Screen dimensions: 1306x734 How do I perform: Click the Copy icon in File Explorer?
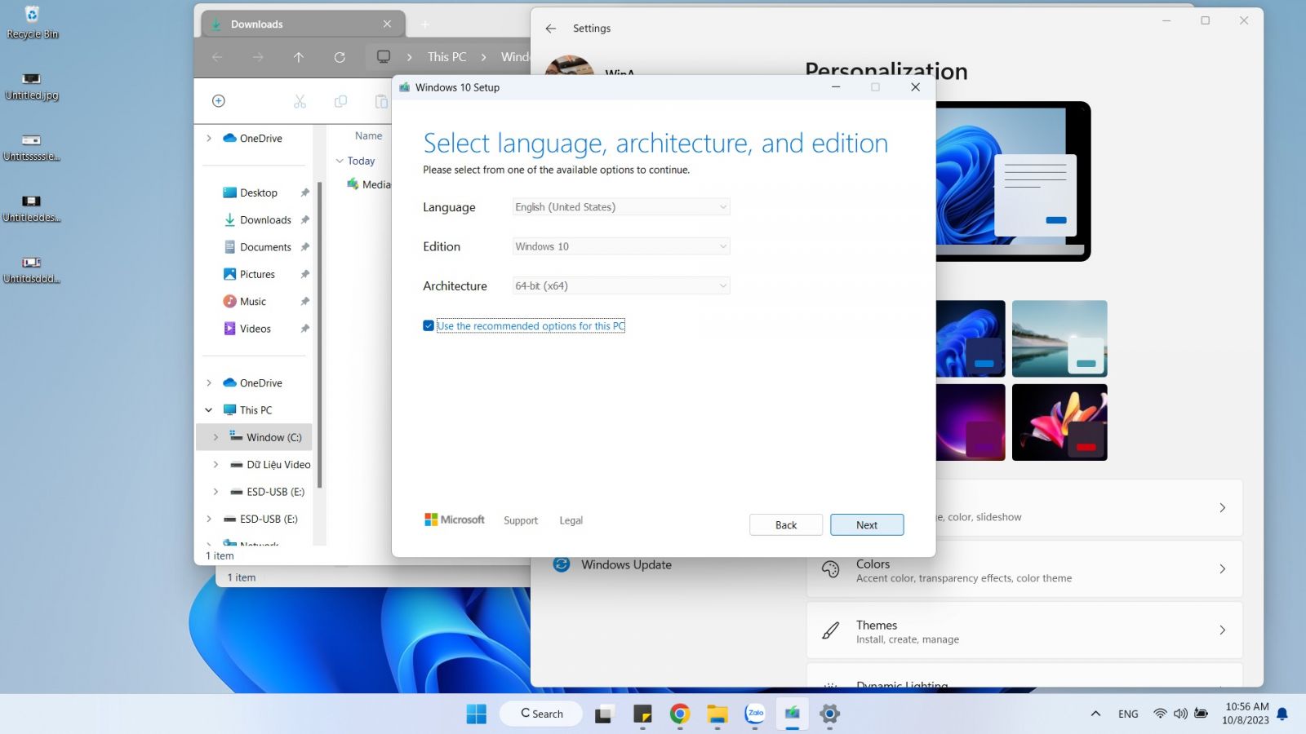(340, 101)
